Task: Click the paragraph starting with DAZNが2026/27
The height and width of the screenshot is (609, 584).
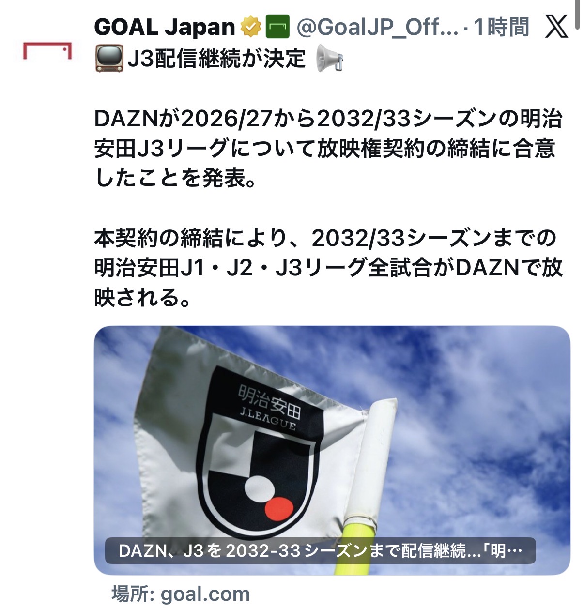Action: (x=328, y=149)
